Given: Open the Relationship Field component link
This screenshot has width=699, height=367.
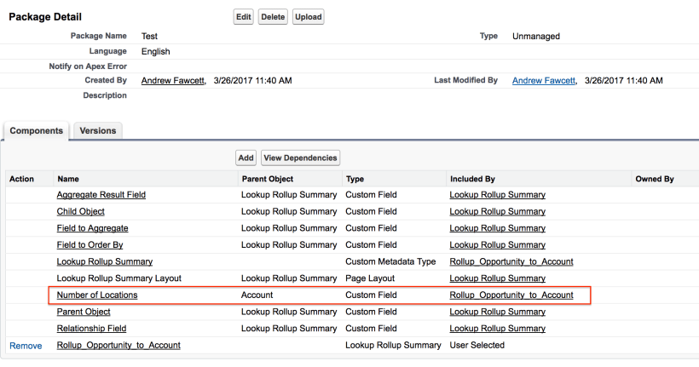Looking at the screenshot, I should [91, 329].
